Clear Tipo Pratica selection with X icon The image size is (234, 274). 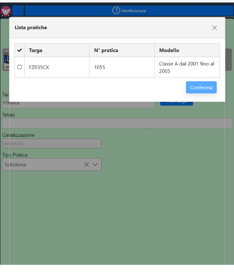pos(86,165)
